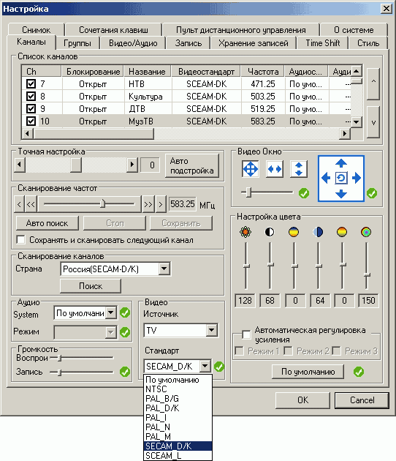Open the Стиль tab
This screenshot has height=461, width=396.
pyautogui.click(x=368, y=43)
